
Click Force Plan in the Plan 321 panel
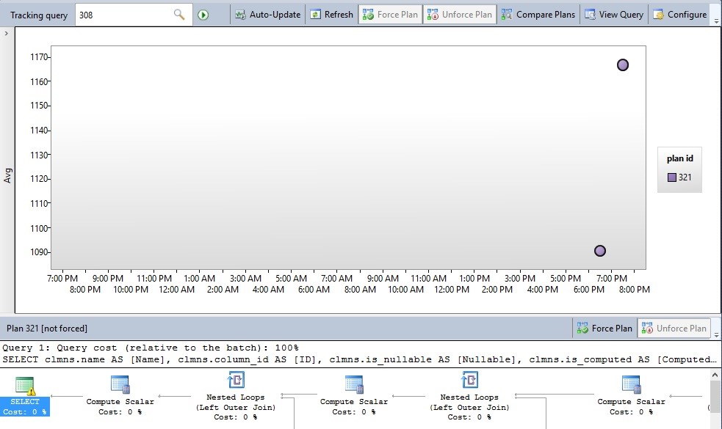pyautogui.click(x=604, y=328)
